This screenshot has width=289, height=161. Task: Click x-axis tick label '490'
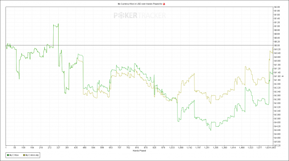point(85,147)
